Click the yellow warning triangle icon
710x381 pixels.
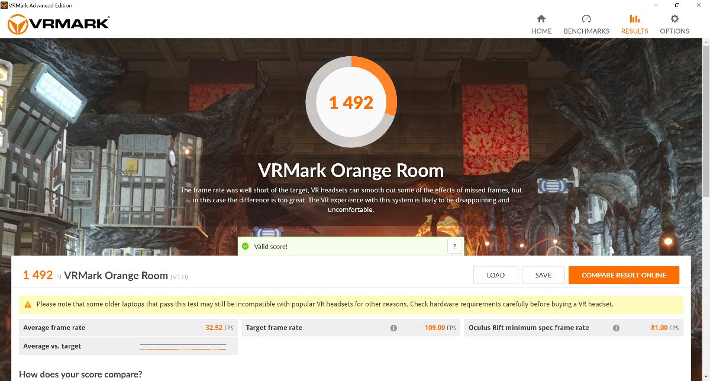click(28, 305)
